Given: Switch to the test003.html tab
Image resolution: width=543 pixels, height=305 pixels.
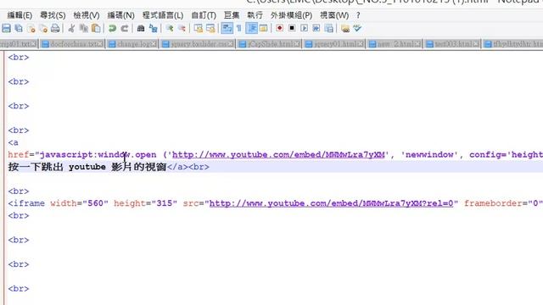Looking at the screenshot, I should [452, 44].
